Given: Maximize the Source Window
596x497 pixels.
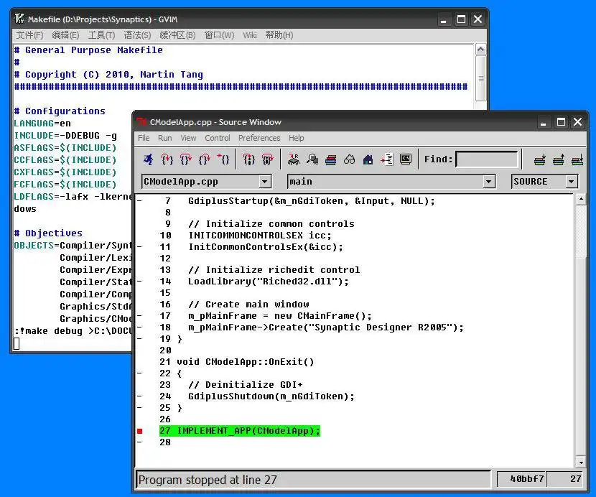Looking at the screenshot, I should click(561, 122).
